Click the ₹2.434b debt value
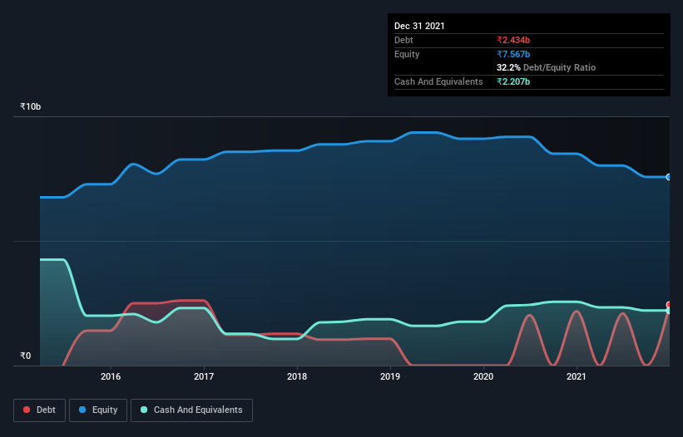The image size is (683, 437). click(x=513, y=40)
